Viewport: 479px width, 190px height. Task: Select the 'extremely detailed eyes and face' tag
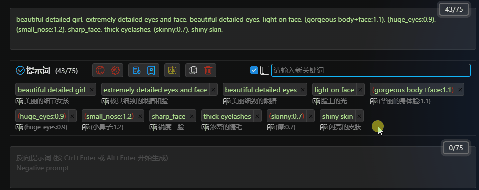click(x=155, y=90)
